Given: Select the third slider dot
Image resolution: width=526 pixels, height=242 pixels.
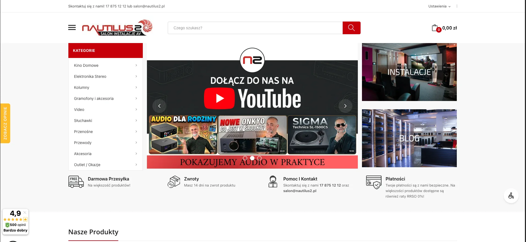Looking at the screenshot, I should point(259,158).
